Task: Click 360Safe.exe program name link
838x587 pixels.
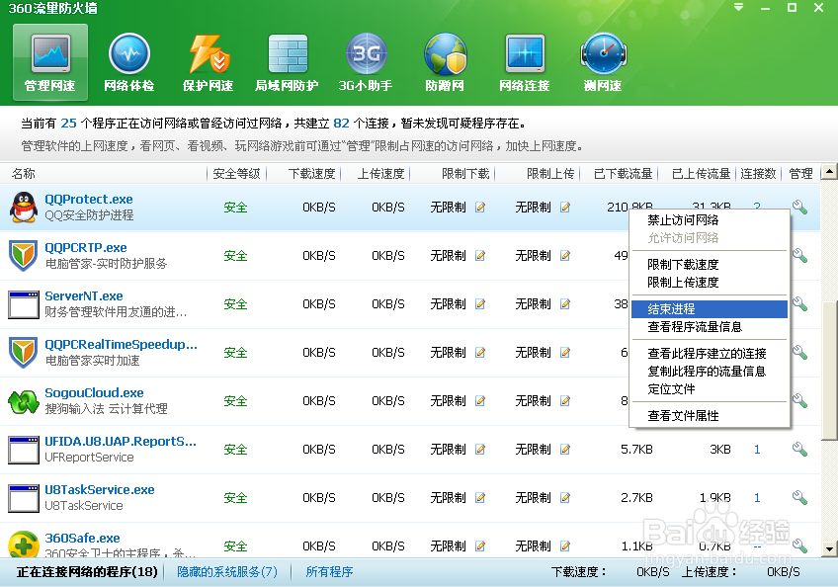Action: (82, 538)
